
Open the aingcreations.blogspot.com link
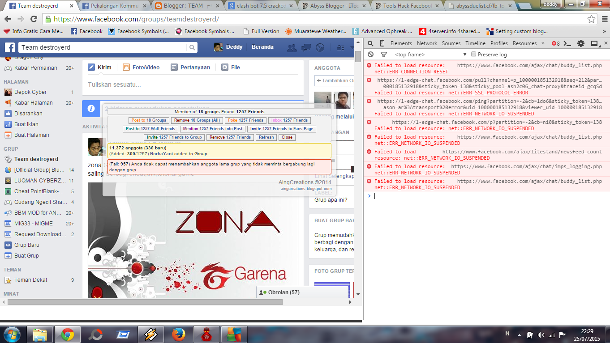point(306,189)
